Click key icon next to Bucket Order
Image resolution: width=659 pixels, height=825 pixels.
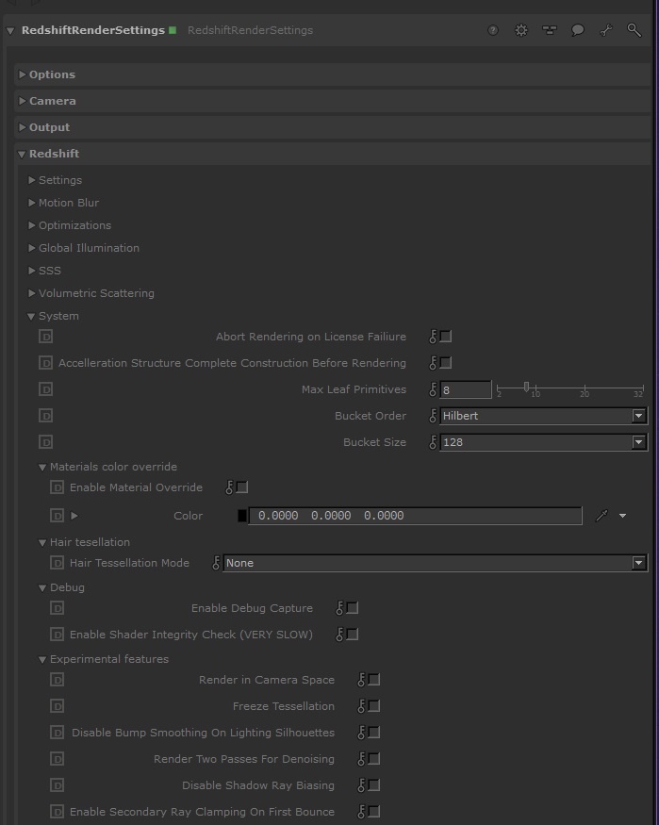point(433,416)
